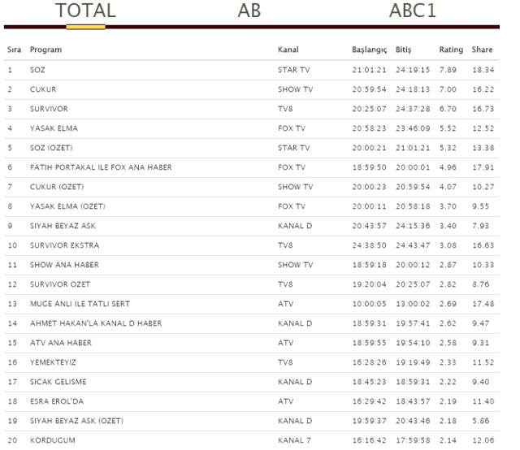Click TV8 channel in SURVIVOR row

[285, 109]
